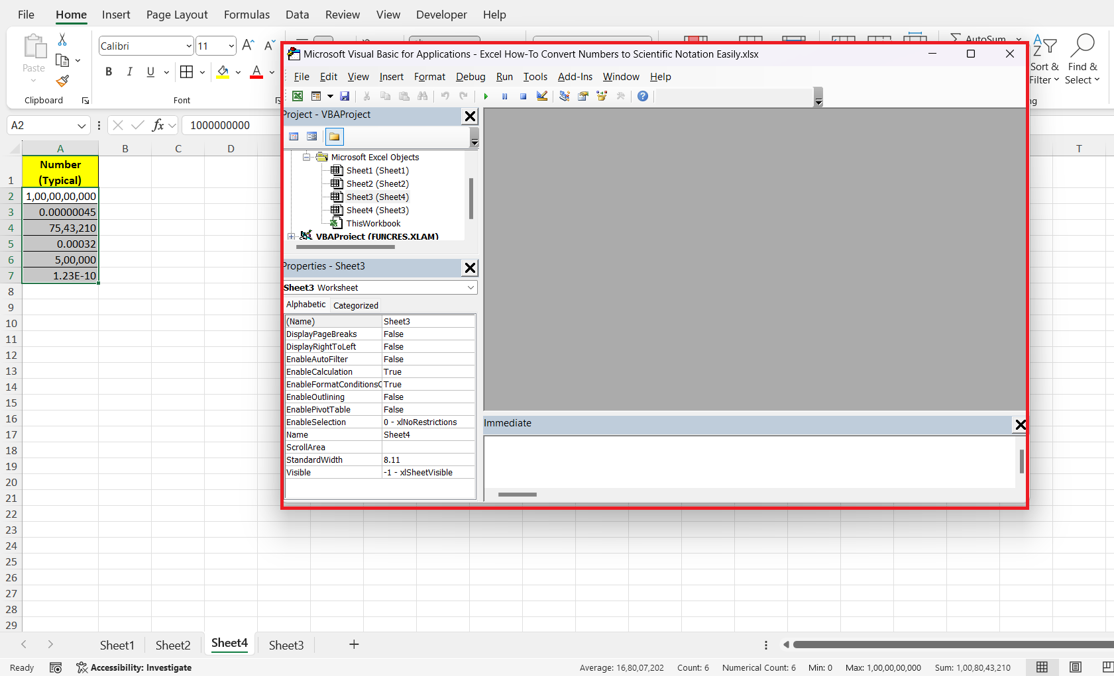Click the Insert Function fx icon

coord(158,124)
